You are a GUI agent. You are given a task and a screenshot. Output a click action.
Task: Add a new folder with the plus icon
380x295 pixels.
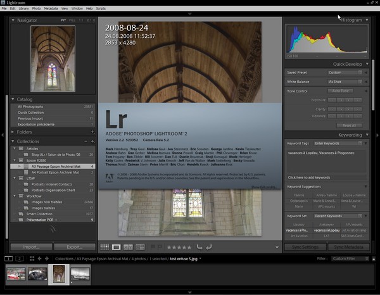[92, 132]
